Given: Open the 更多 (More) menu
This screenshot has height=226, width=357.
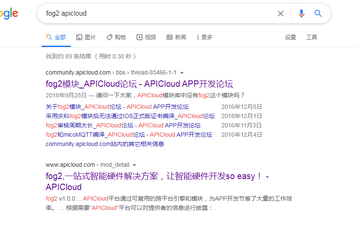Looking at the screenshot, I should pyautogui.click(x=204, y=37).
